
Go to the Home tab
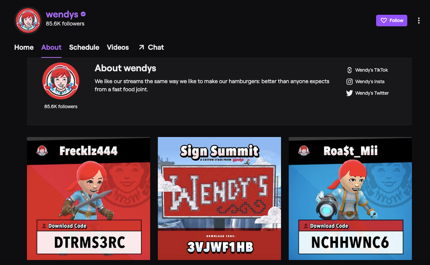24,48
